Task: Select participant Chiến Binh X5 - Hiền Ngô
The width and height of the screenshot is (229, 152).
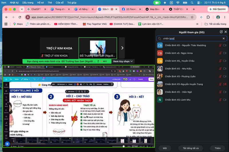Action: click(192, 92)
